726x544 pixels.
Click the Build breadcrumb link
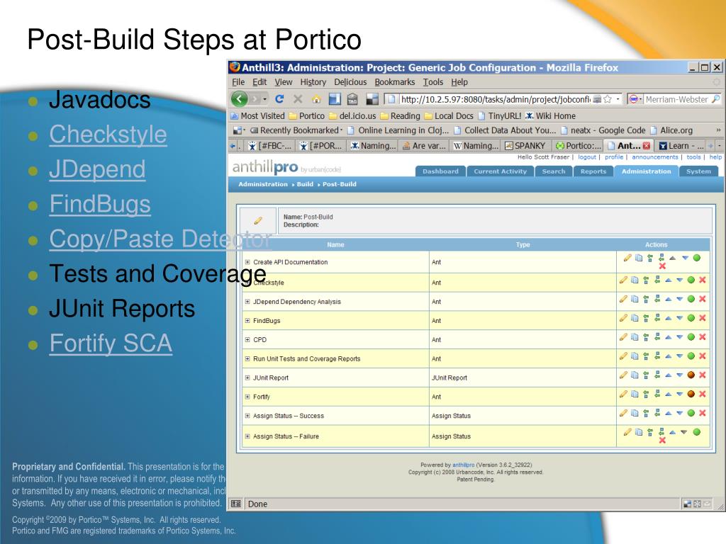305,184
